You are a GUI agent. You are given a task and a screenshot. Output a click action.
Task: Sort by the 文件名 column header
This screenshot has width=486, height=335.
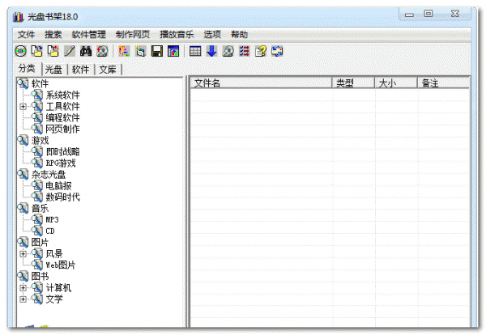tap(259, 83)
